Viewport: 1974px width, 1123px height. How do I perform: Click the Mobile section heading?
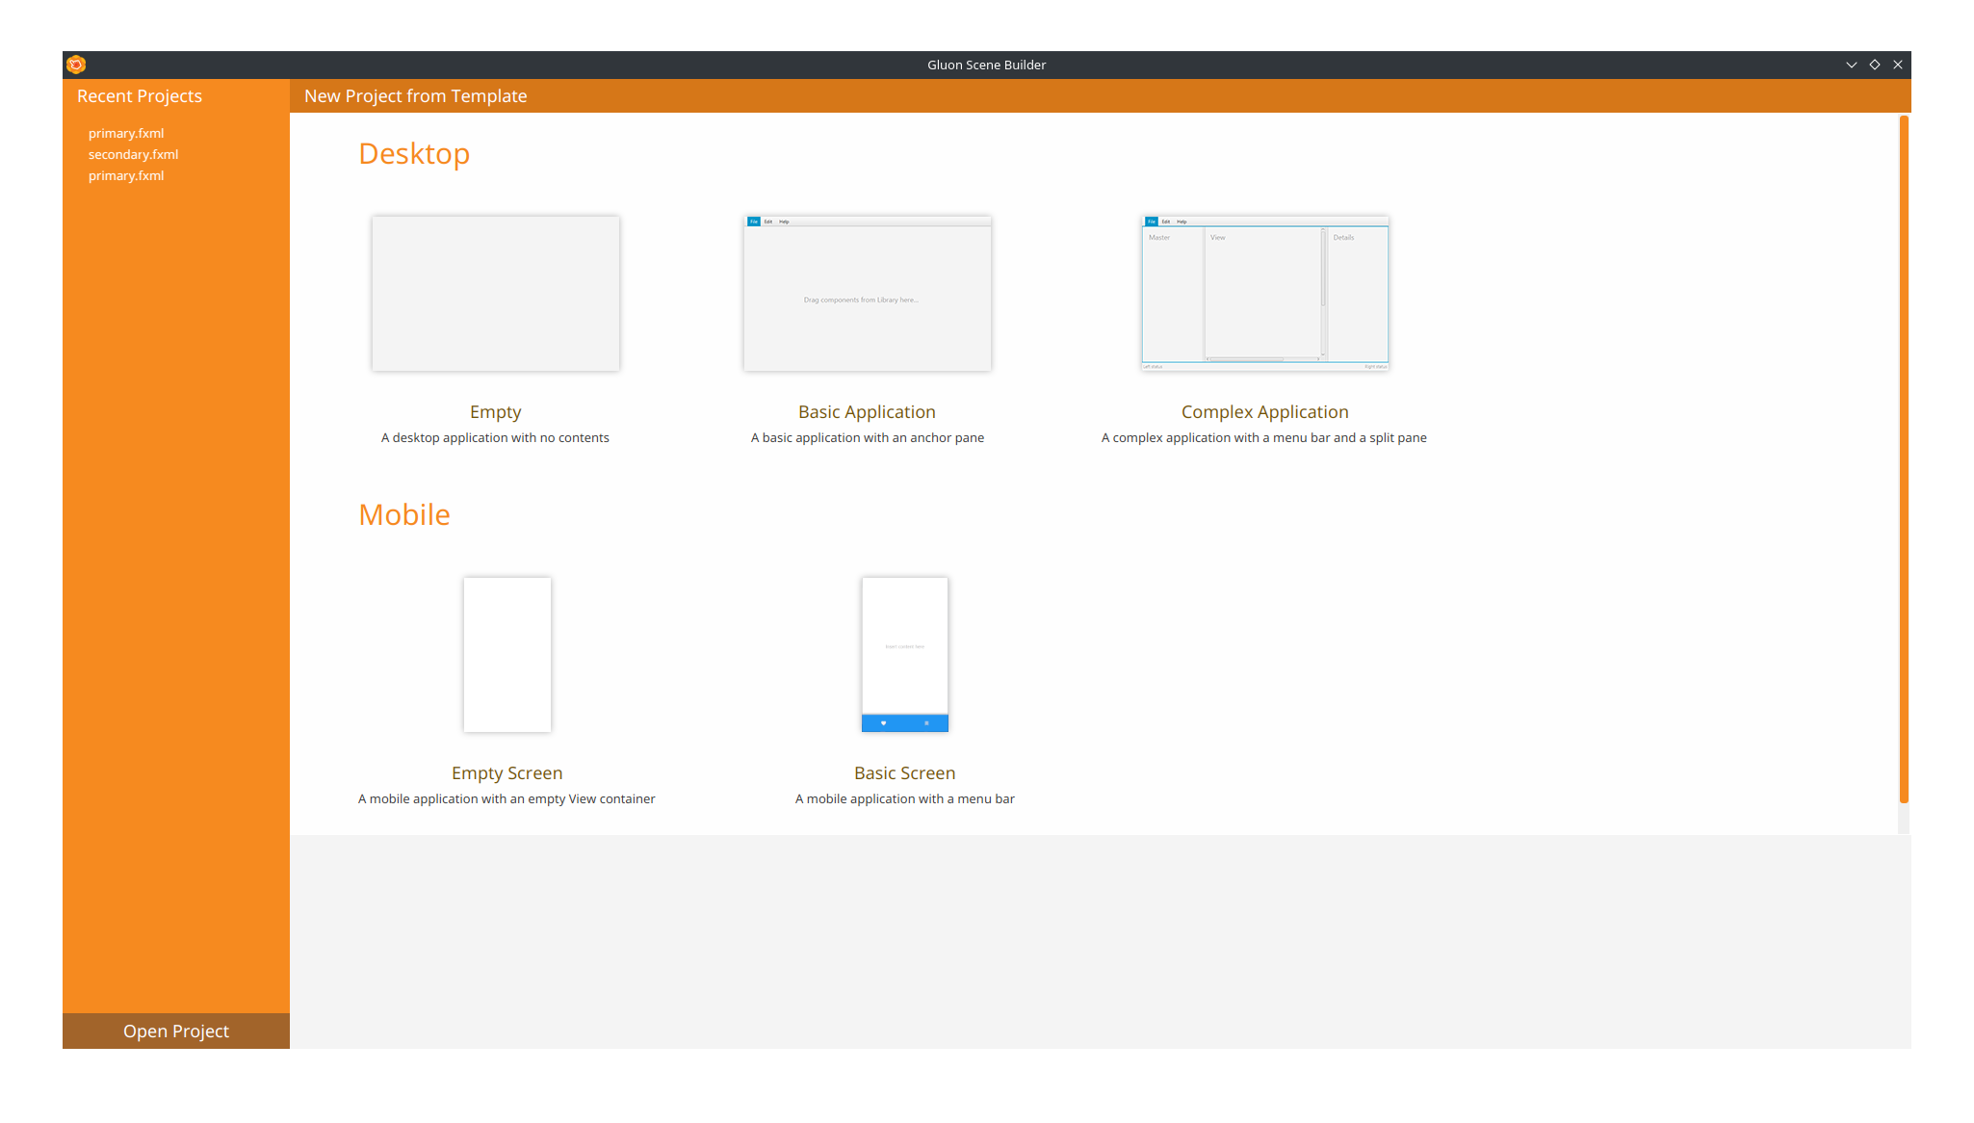point(404,514)
